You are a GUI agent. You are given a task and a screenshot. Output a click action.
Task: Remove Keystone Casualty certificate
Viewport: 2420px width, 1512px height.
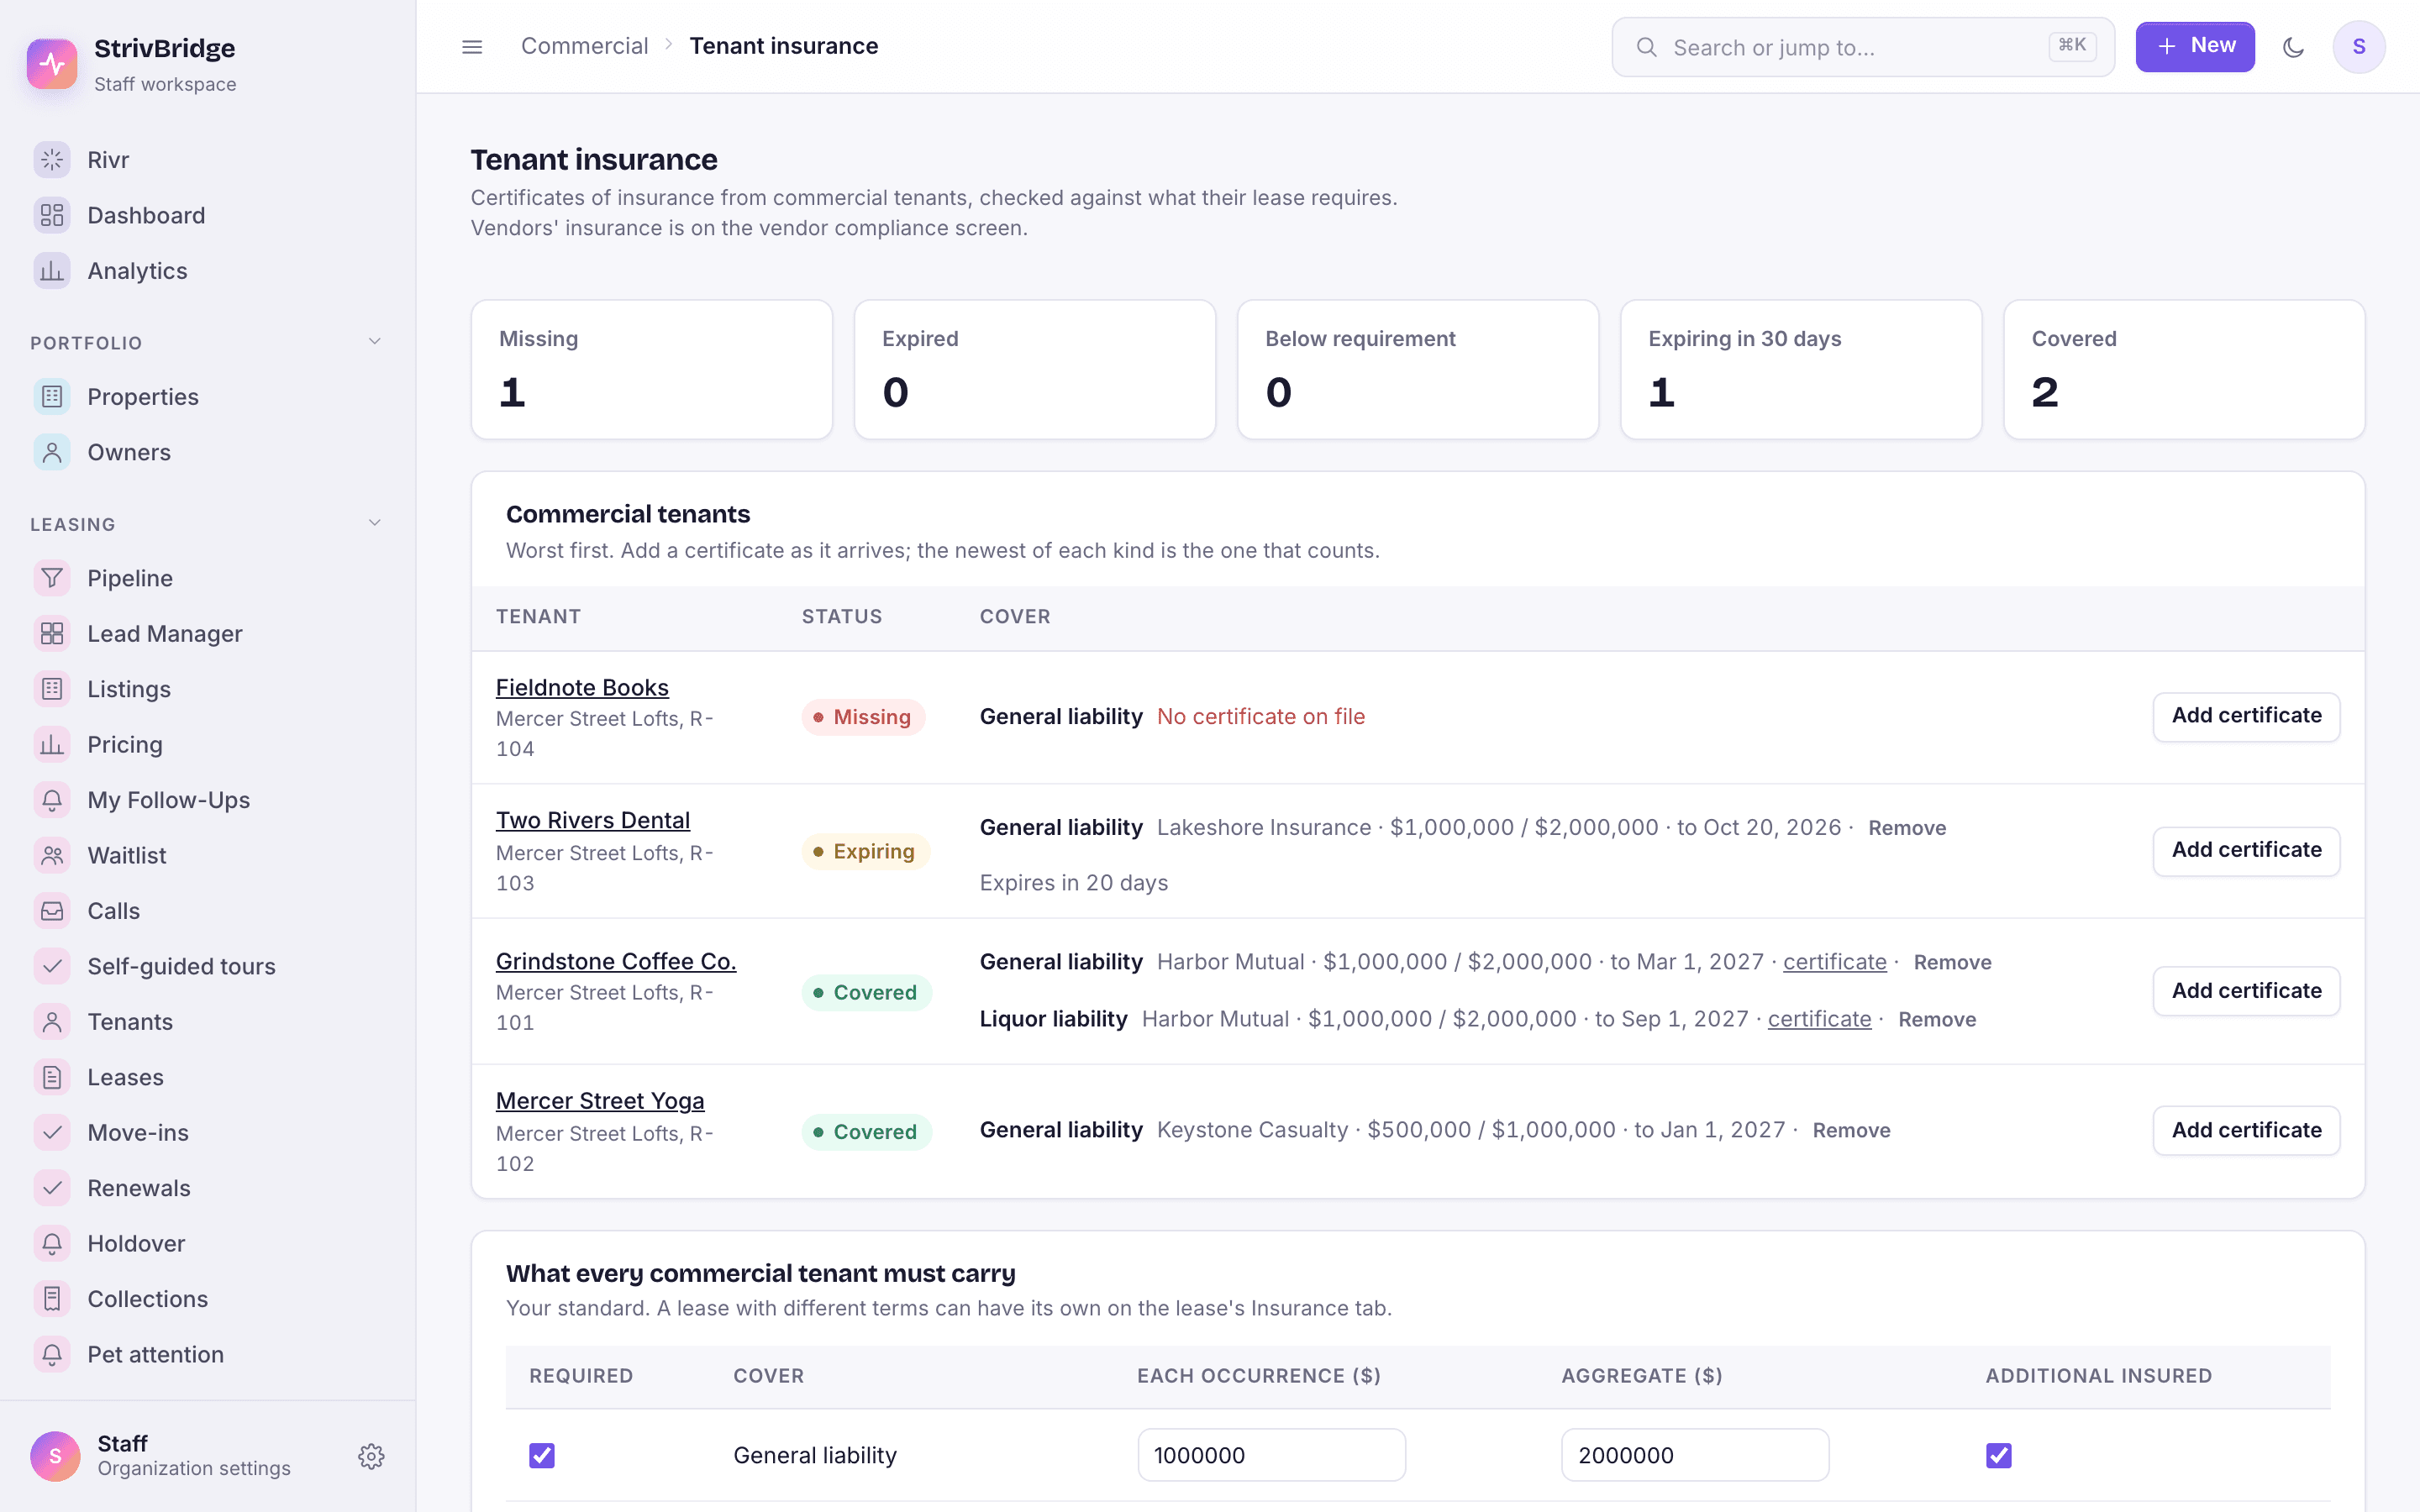coord(1851,1130)
